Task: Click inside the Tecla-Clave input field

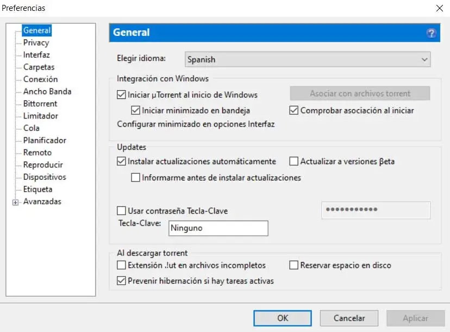Action: [218, 228]
